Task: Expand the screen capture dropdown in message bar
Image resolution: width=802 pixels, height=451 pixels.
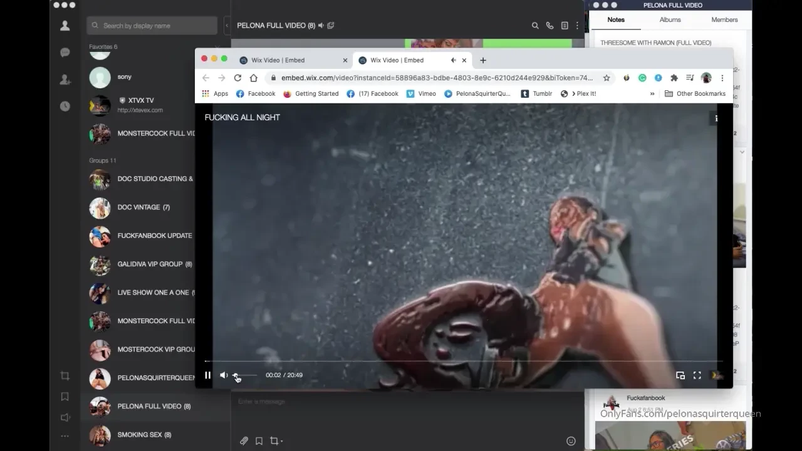Action: (282, 442)
